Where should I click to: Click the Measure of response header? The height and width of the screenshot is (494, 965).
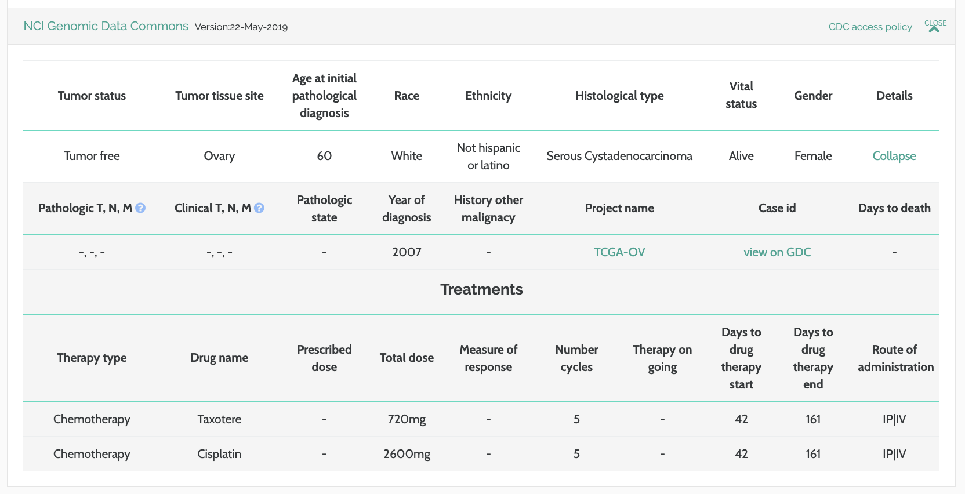click(x=488, y=358)
